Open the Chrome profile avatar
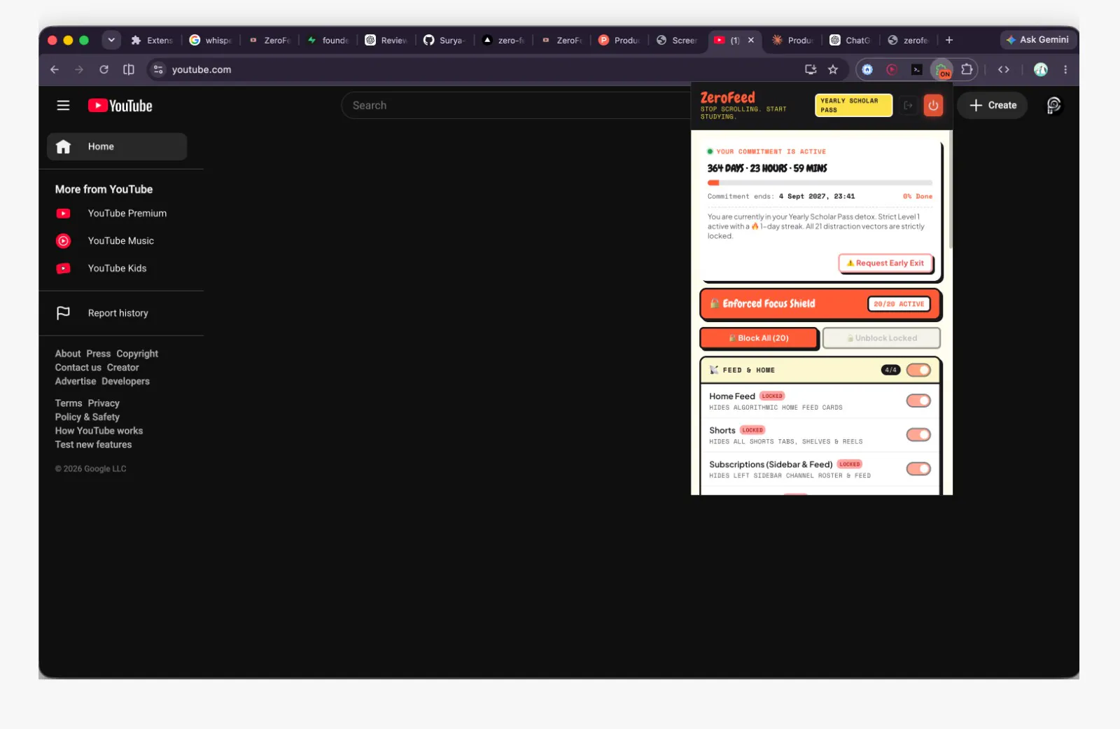Screen dimensions: 1120x729 (1041, 69)
